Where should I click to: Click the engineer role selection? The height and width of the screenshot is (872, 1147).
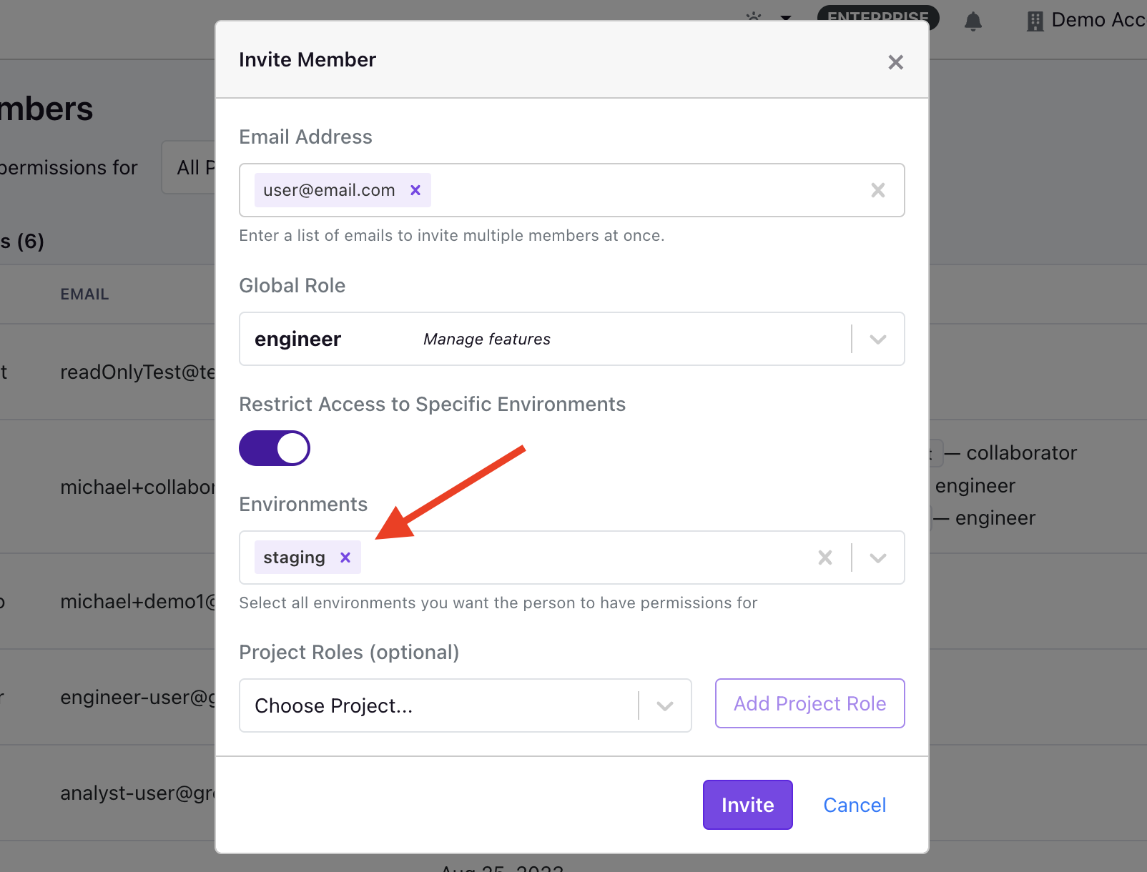click(x=297, y=339)
